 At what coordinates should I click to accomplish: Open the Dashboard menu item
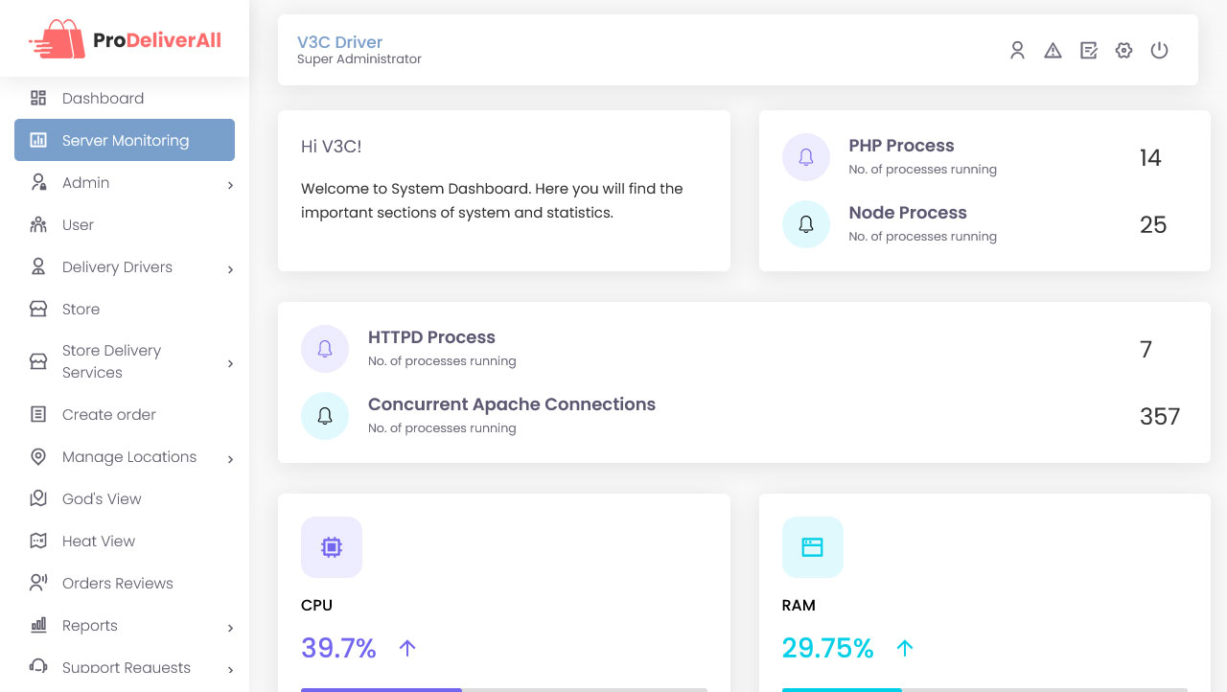[125, 98]
